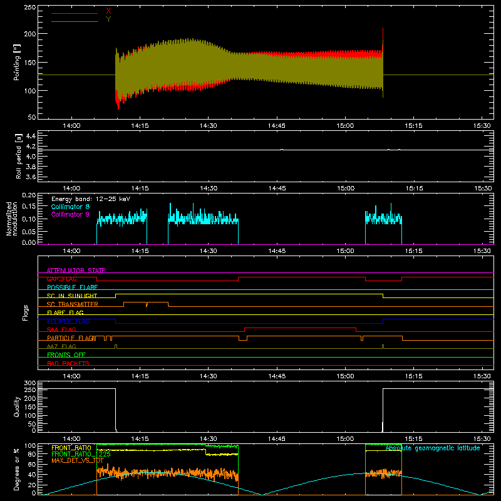
Task: Click the '0.20' modulation axis value
Action: tap(29, 195)
